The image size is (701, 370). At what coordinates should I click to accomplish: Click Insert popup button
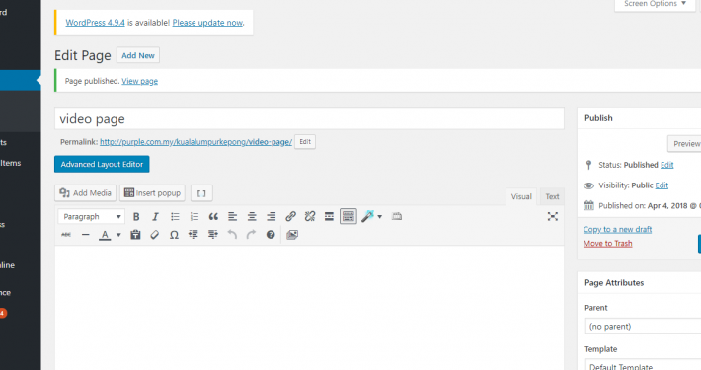point(152,193)
